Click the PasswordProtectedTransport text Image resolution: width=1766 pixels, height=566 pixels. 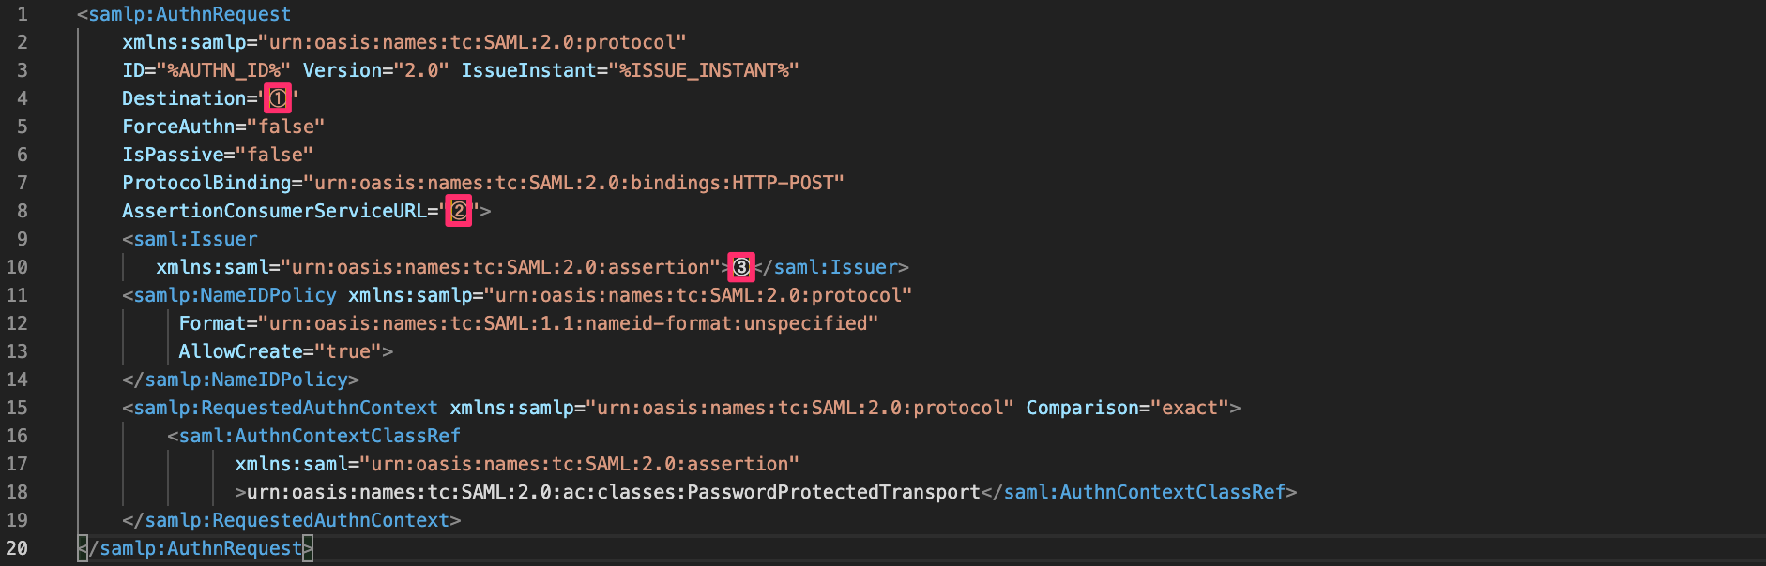[833, 492]
